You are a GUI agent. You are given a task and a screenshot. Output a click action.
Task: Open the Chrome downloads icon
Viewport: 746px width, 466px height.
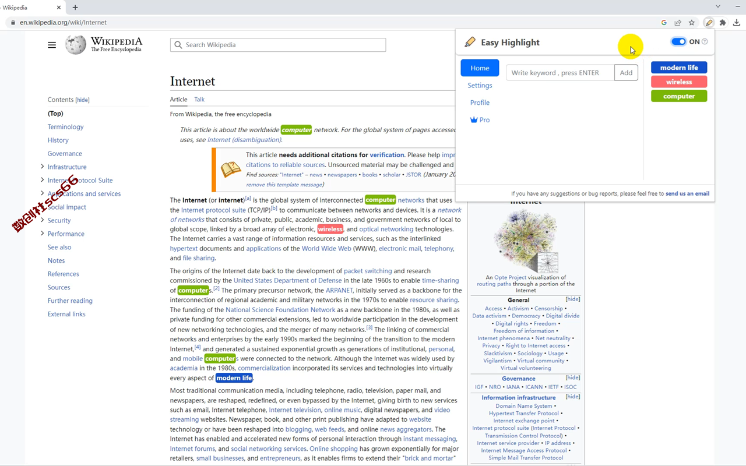(737, 23)
